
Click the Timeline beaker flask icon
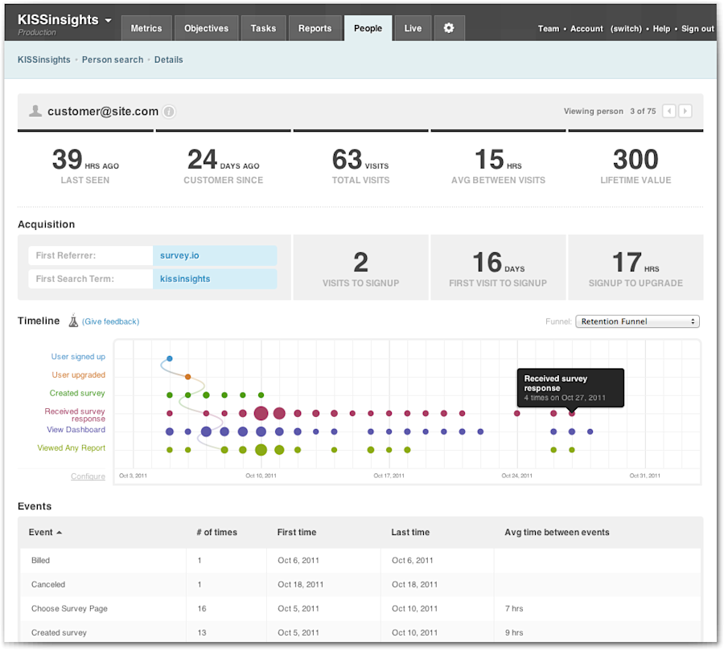(73, 321)
